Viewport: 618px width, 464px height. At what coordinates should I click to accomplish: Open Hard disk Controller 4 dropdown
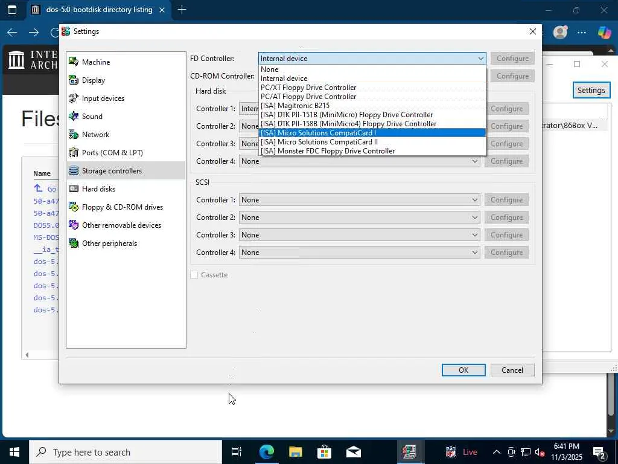click(359, 161)
